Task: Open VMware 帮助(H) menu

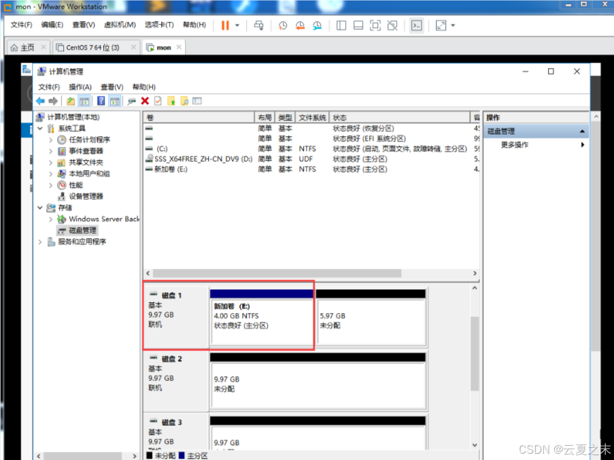Action: click(194, 24)
